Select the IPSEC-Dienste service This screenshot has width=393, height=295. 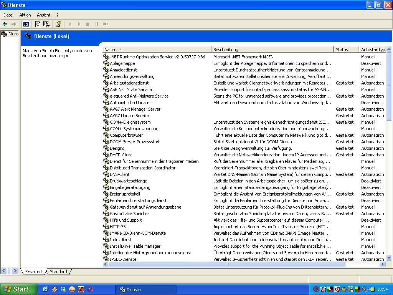point(123,259)
